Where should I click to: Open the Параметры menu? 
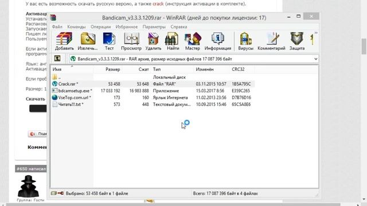154,27
